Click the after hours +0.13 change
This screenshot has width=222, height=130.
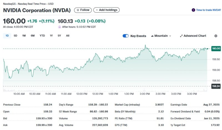click(x=80, y=21)
